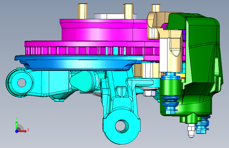Click the blue origin ball of the triad
Screen dimensions: 229x148
[x=17, y=131]
